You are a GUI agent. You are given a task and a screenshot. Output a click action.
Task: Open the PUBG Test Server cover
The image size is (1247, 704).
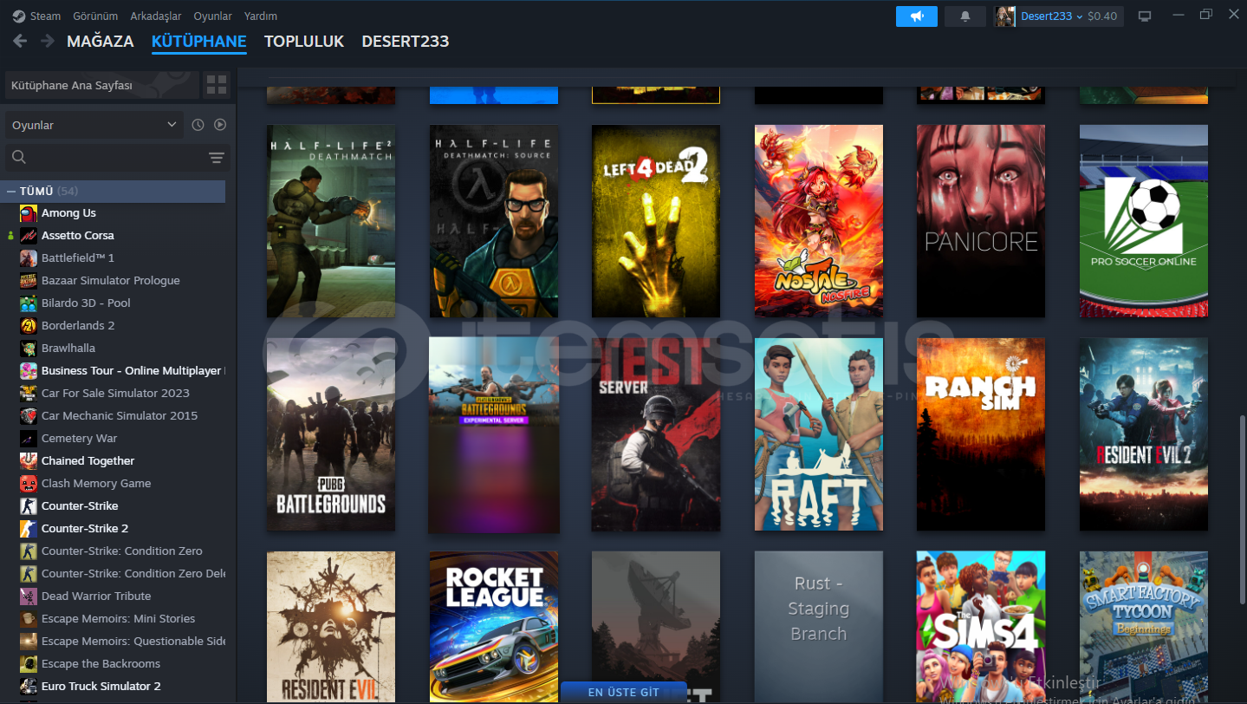point(656,434)
